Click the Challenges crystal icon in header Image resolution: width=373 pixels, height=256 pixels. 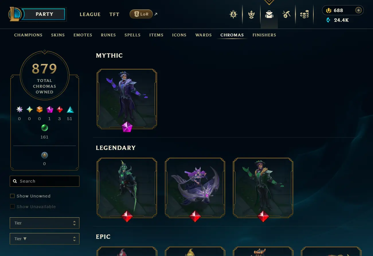point(233,14)
